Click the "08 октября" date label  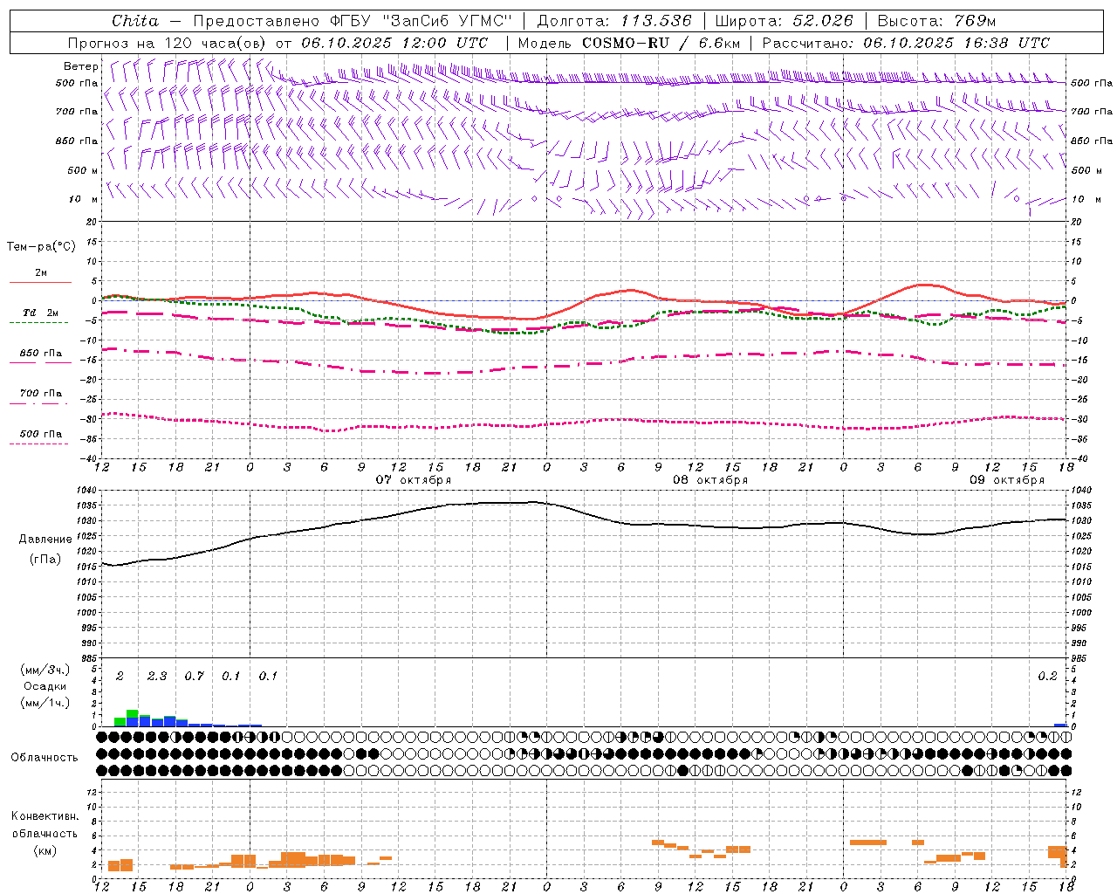tap(710, 480)
